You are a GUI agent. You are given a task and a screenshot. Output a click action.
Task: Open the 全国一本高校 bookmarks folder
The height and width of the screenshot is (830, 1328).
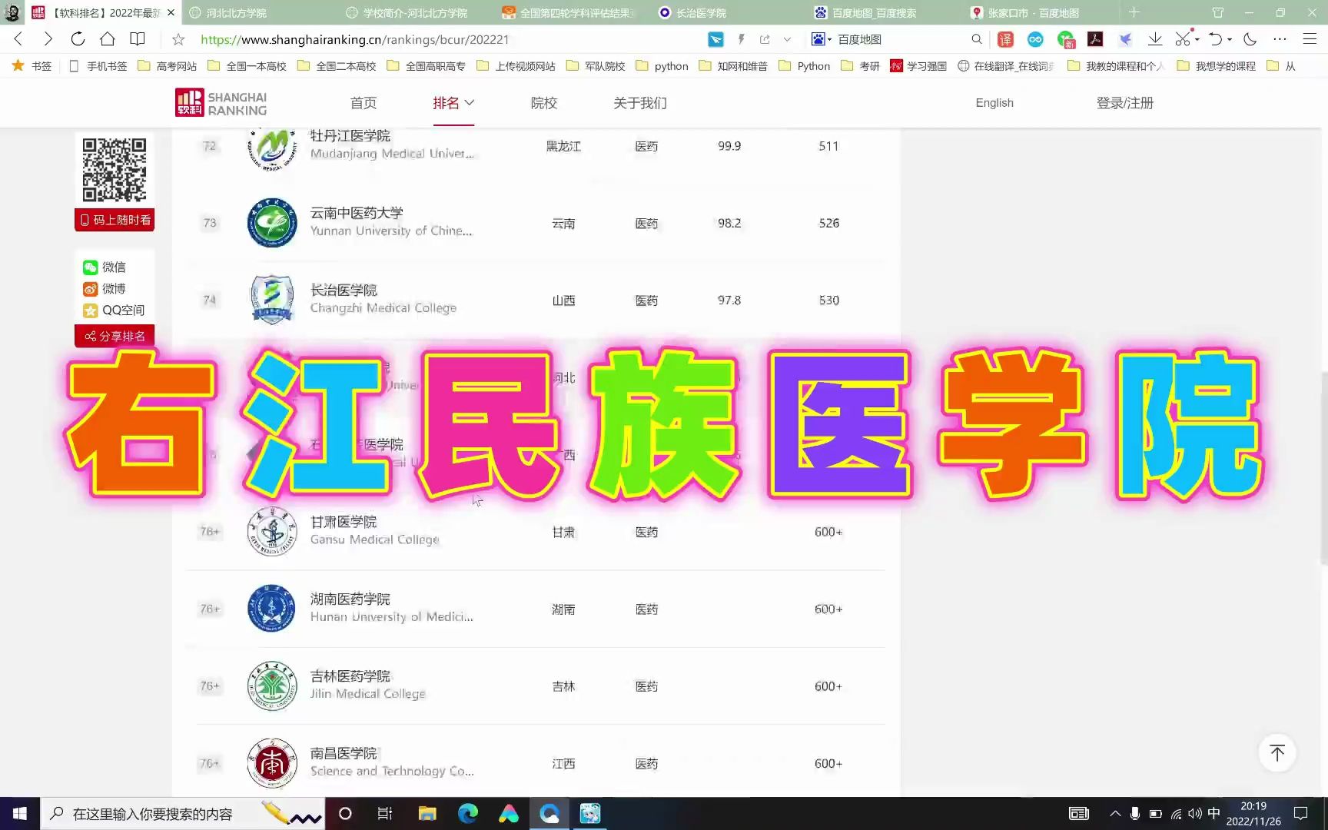(247, 66)
